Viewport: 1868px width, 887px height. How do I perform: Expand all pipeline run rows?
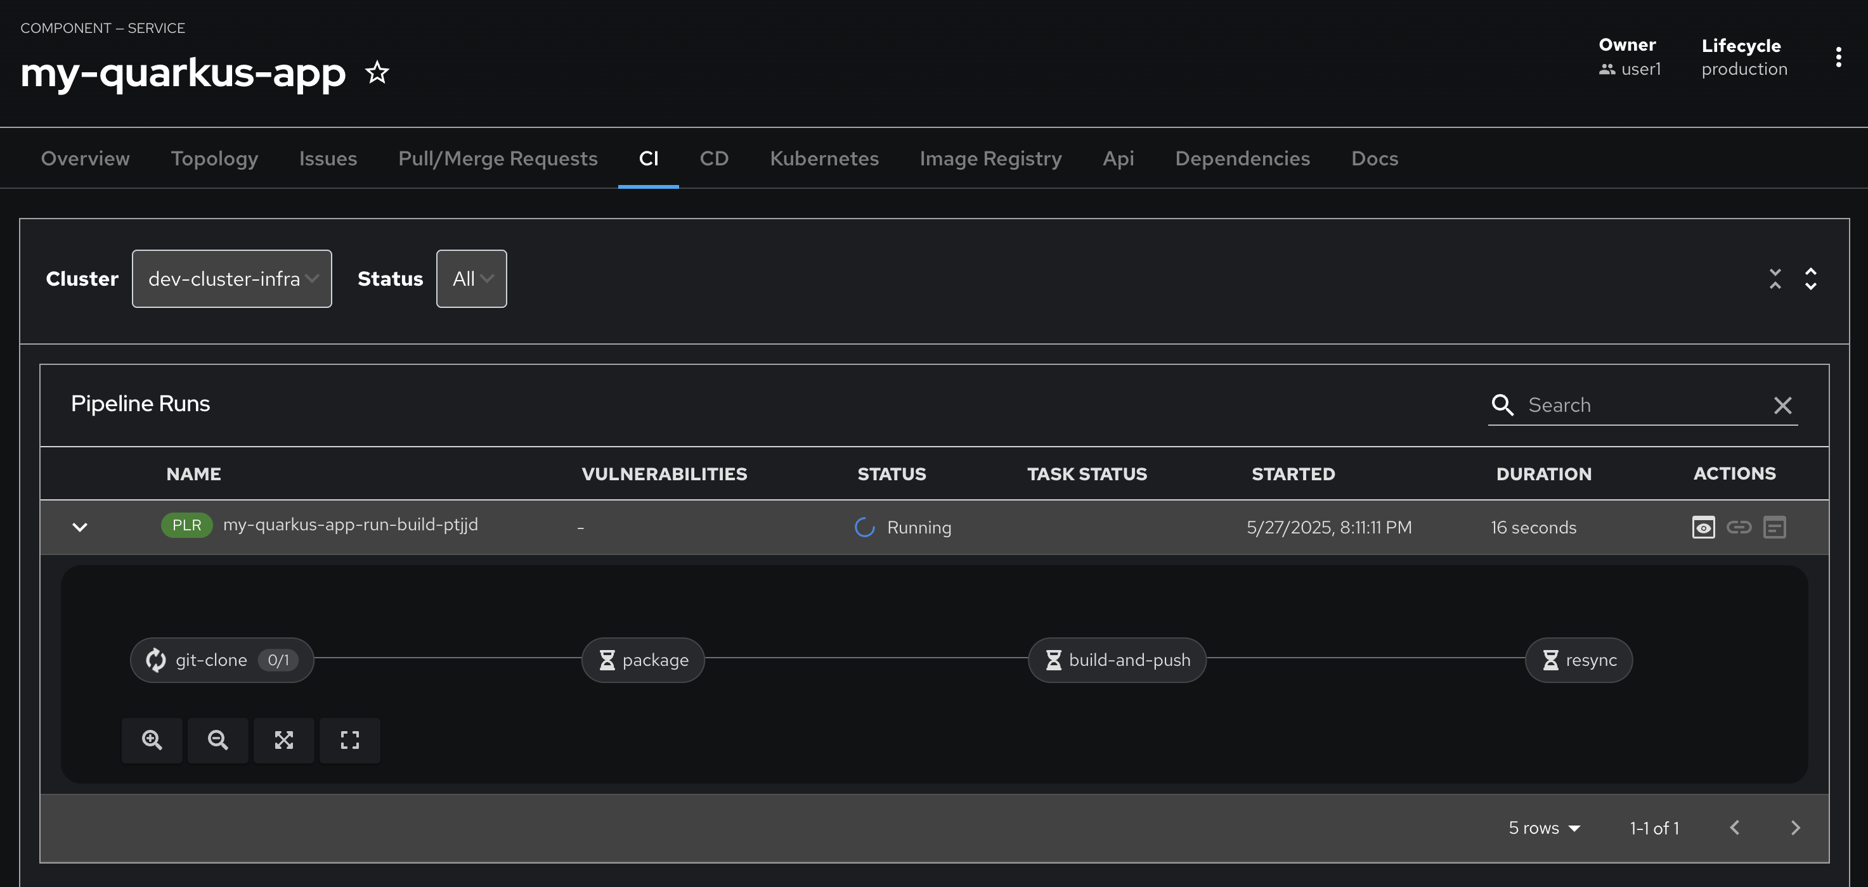1810,279
